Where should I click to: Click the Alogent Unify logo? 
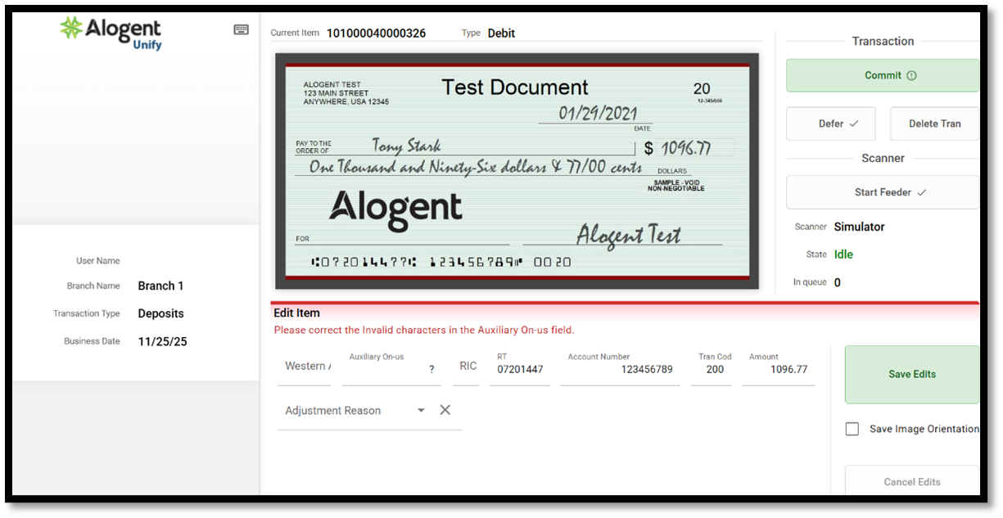click(x=111, y=32)
